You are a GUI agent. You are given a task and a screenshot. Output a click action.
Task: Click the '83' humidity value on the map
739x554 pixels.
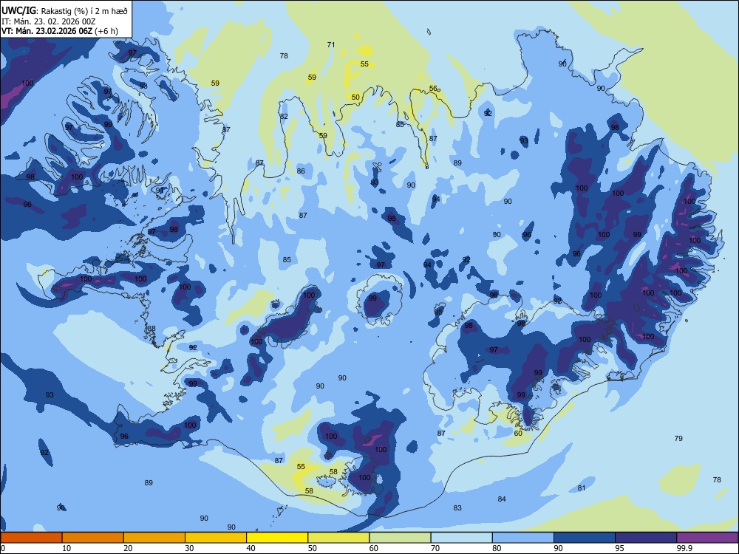[457, 508]
